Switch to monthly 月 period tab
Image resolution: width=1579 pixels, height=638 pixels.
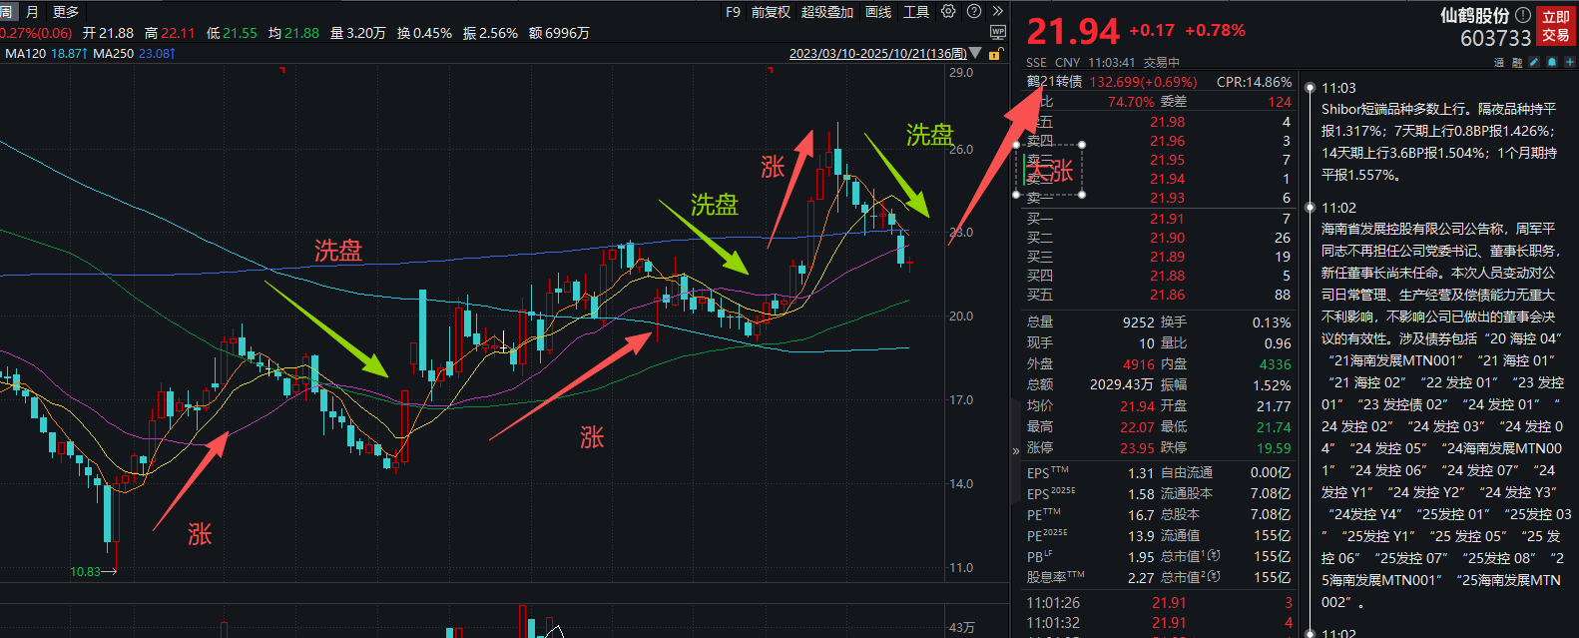32,12
